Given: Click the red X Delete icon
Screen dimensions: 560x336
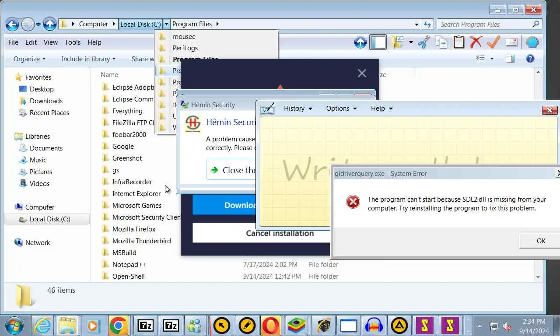Looking at the screenshot, I should tap(476, 42).
